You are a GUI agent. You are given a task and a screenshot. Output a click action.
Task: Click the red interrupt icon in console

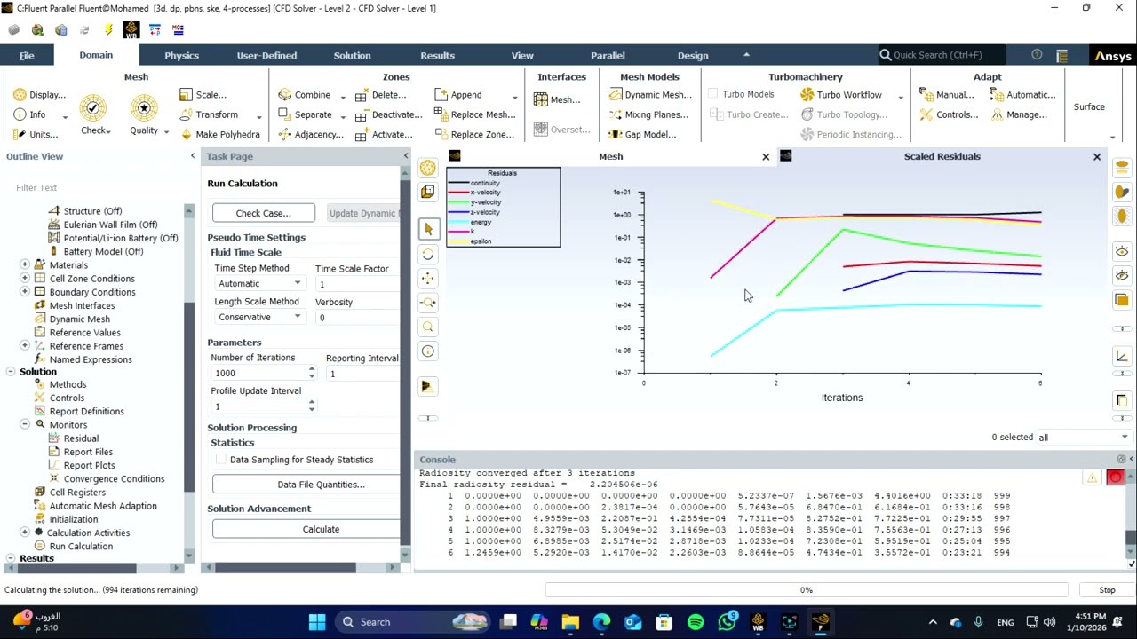pyautogui.click(x=1116, y=477)
